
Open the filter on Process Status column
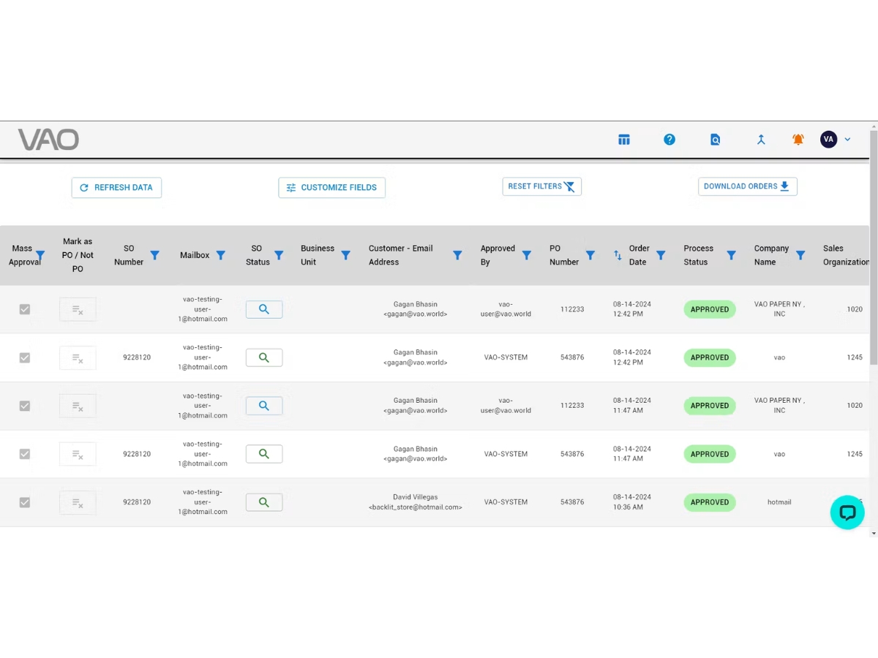[731, 255]
